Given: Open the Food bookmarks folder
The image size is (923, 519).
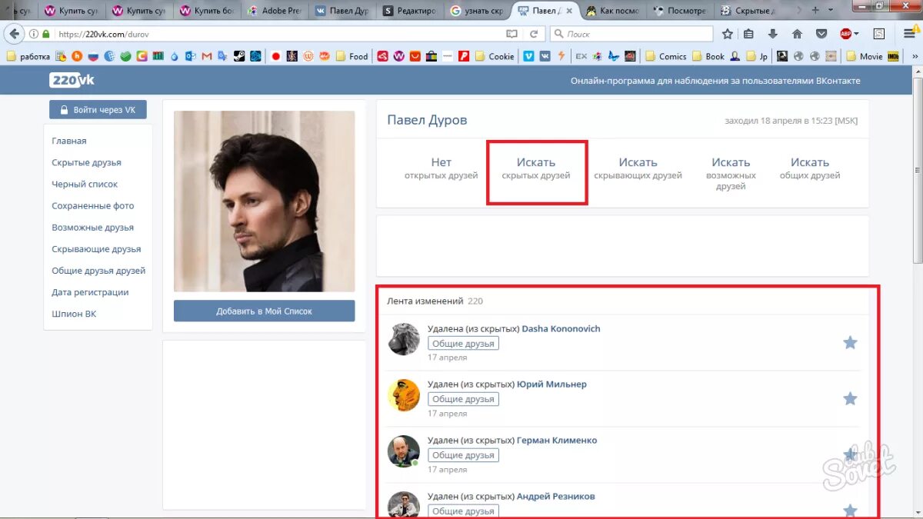Looking at the screenshot, I should 352,56.
